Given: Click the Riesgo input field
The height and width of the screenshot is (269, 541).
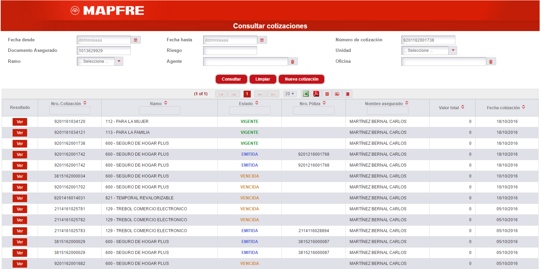Looking at the screenshot, I should pos(230,51).
